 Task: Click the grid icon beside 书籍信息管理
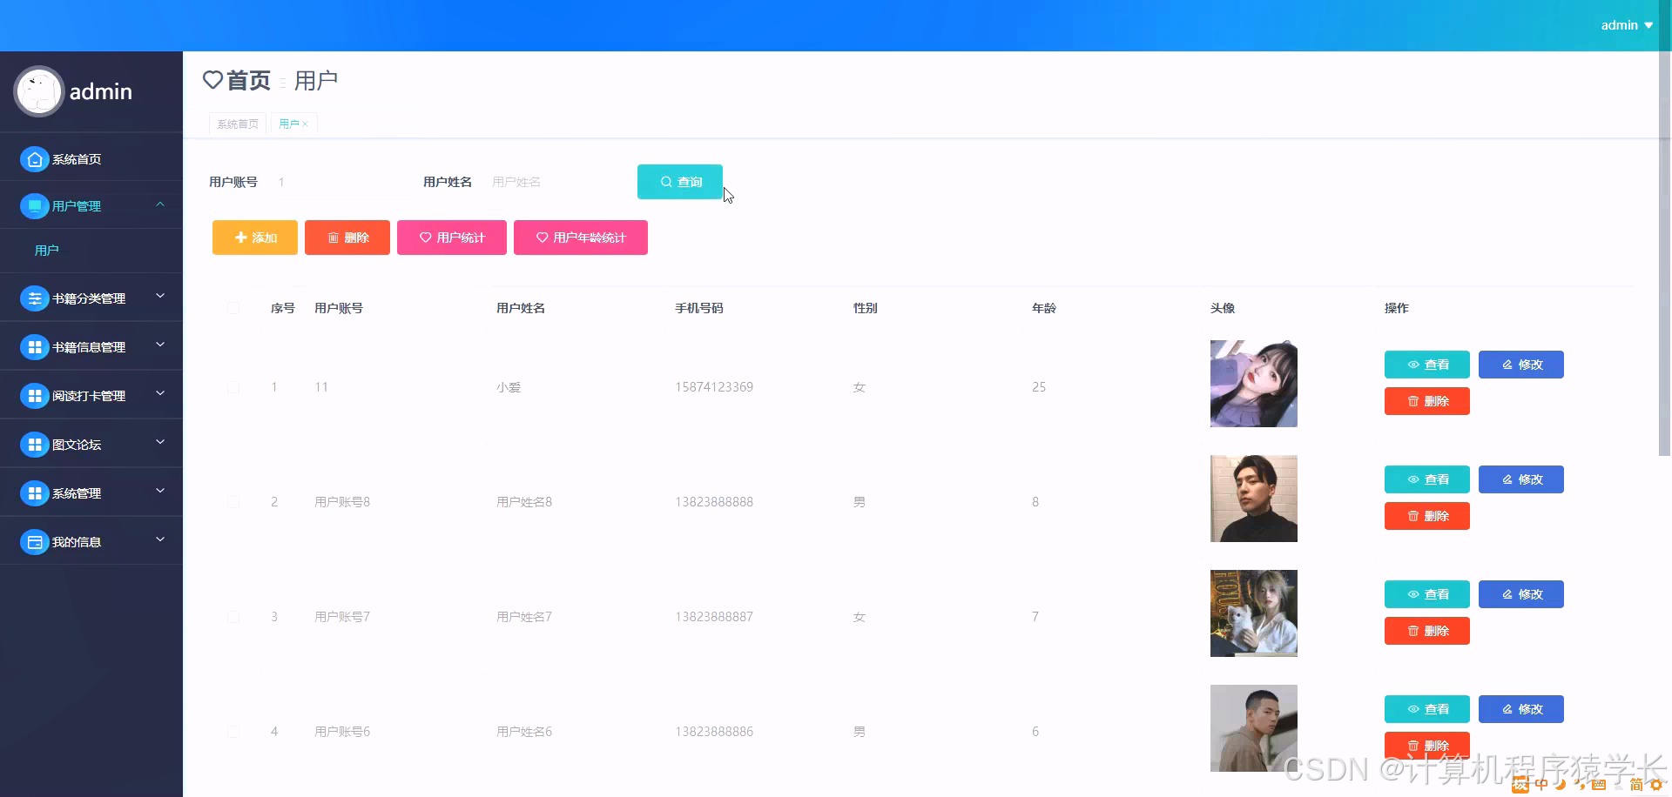(34, 347)
